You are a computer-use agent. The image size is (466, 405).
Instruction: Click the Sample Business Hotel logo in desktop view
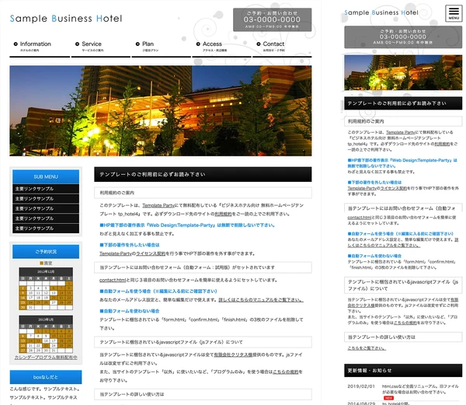66,19
